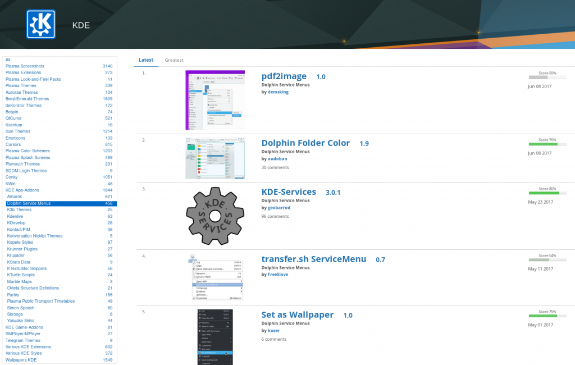Open the Dolphin Folder Color title link

click(x=305, y=143)
